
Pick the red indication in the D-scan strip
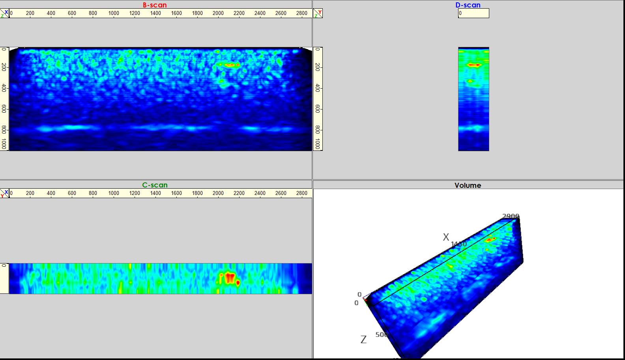(x=473, y=65)
